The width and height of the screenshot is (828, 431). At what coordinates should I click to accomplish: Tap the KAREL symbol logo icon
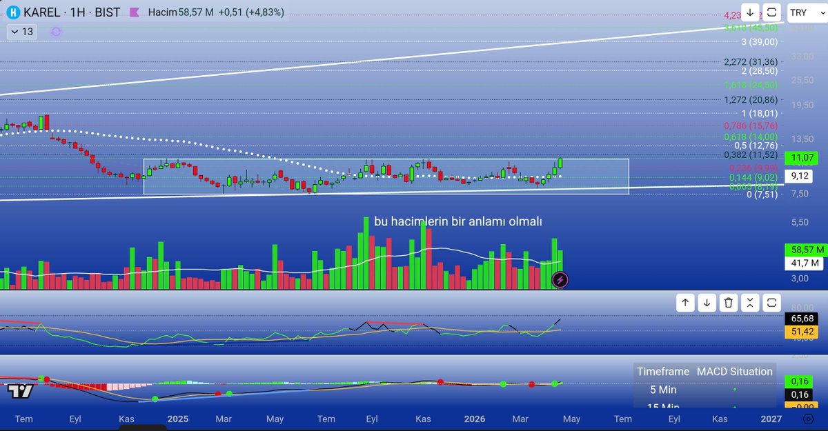click(12, 12)
